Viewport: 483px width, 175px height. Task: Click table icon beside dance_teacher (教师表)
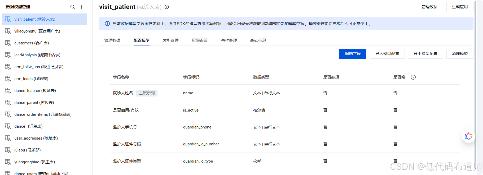(x=8, y=91)
